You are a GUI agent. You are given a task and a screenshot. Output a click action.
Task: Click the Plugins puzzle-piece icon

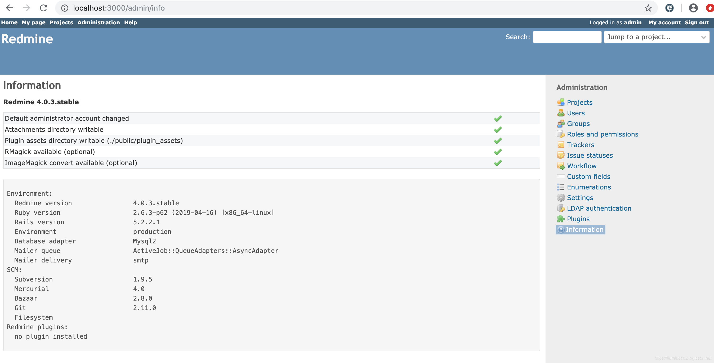[x=560, y=219]
